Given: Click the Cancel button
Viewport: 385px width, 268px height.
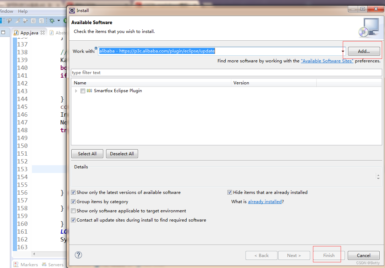Looking at the screenshot, I should [364, 256].
